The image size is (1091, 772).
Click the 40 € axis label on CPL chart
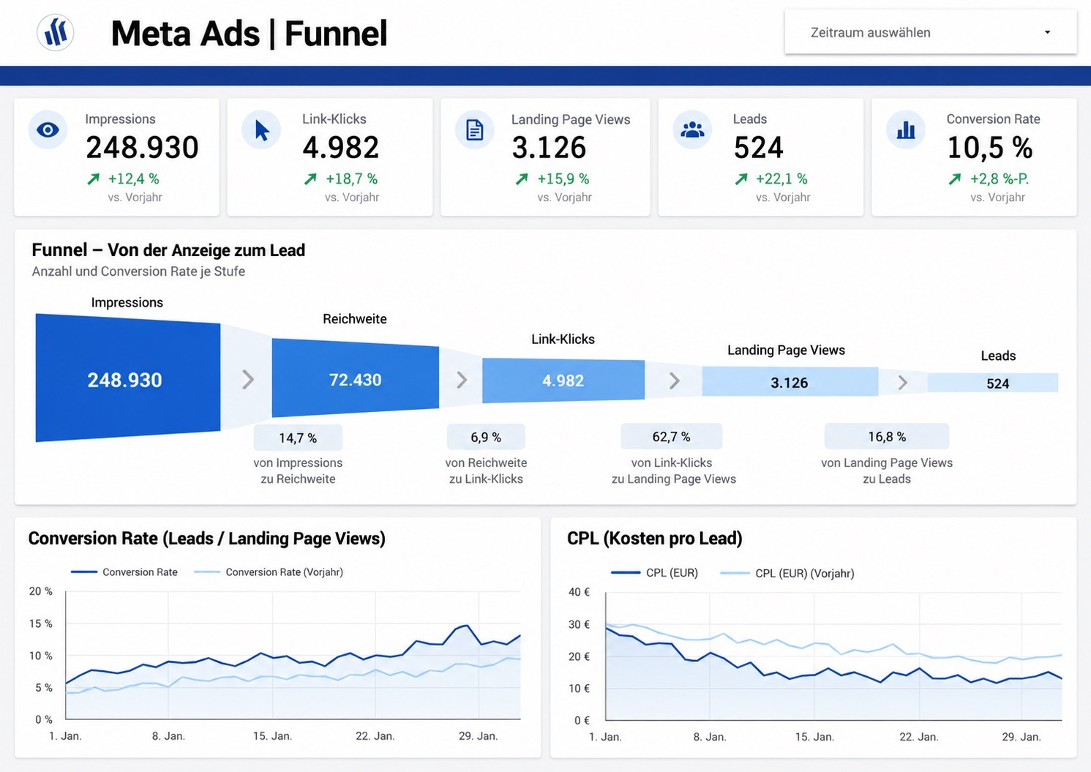tap(580, 592)
